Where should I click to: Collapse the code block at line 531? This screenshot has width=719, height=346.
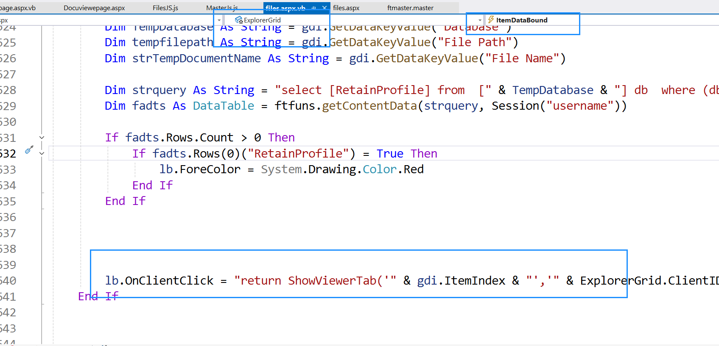click(x=42, y=138)
